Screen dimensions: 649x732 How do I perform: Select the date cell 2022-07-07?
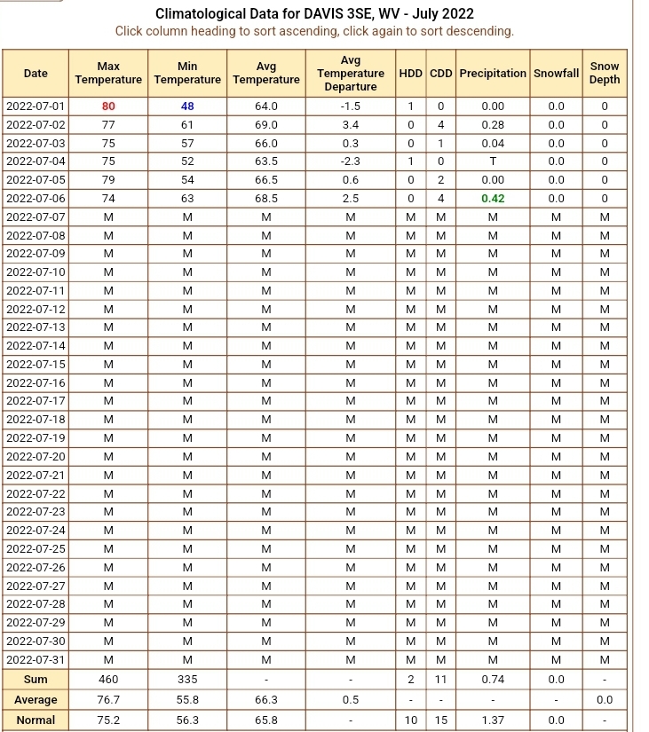tap(36, 217)
